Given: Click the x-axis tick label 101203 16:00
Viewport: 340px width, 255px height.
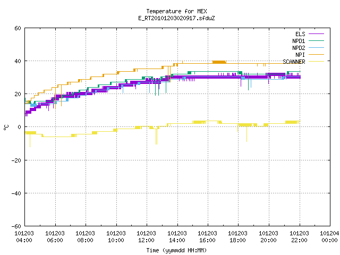Looking at the screenshot, I should coord(208,237).
